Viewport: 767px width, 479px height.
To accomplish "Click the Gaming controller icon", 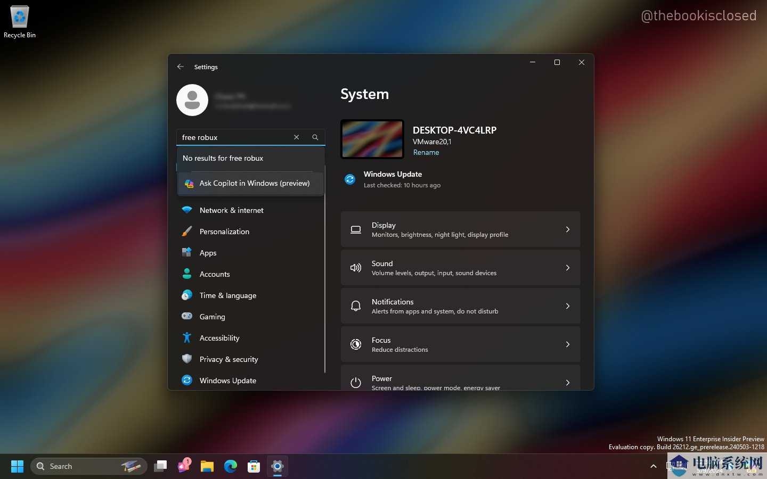I will (187, 316).
